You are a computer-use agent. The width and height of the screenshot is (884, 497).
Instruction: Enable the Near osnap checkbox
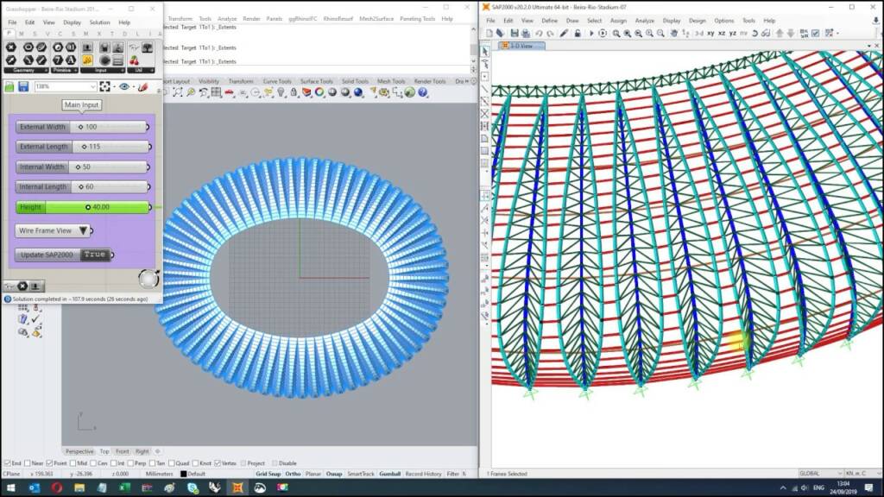pos(27,463)
